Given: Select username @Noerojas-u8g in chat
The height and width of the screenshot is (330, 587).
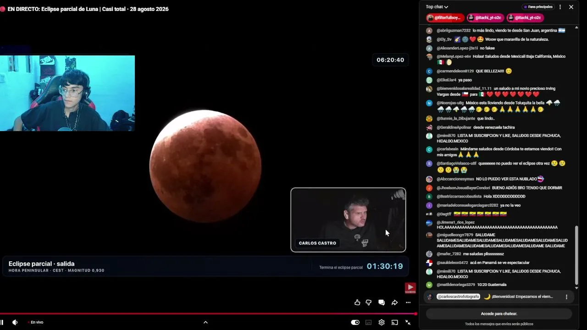Looking at the screenshot, I should (x=450, y=103).
